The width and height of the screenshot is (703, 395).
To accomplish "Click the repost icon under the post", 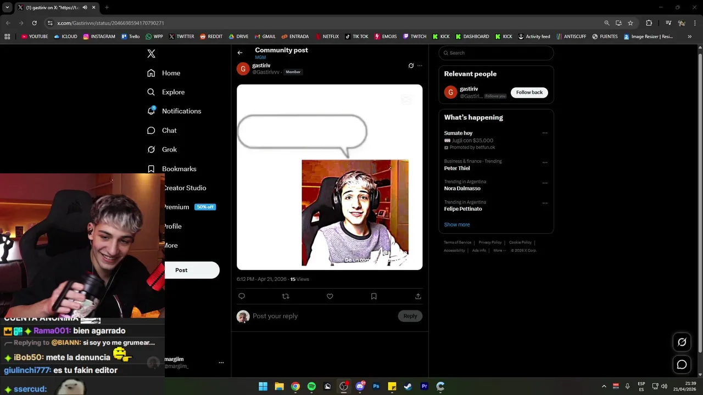I will pyautogui.click(x=286, y=296).
